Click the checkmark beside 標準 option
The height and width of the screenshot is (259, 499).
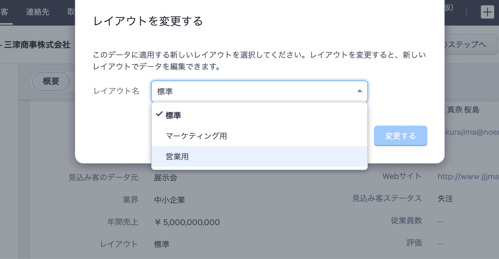point(160,114)
